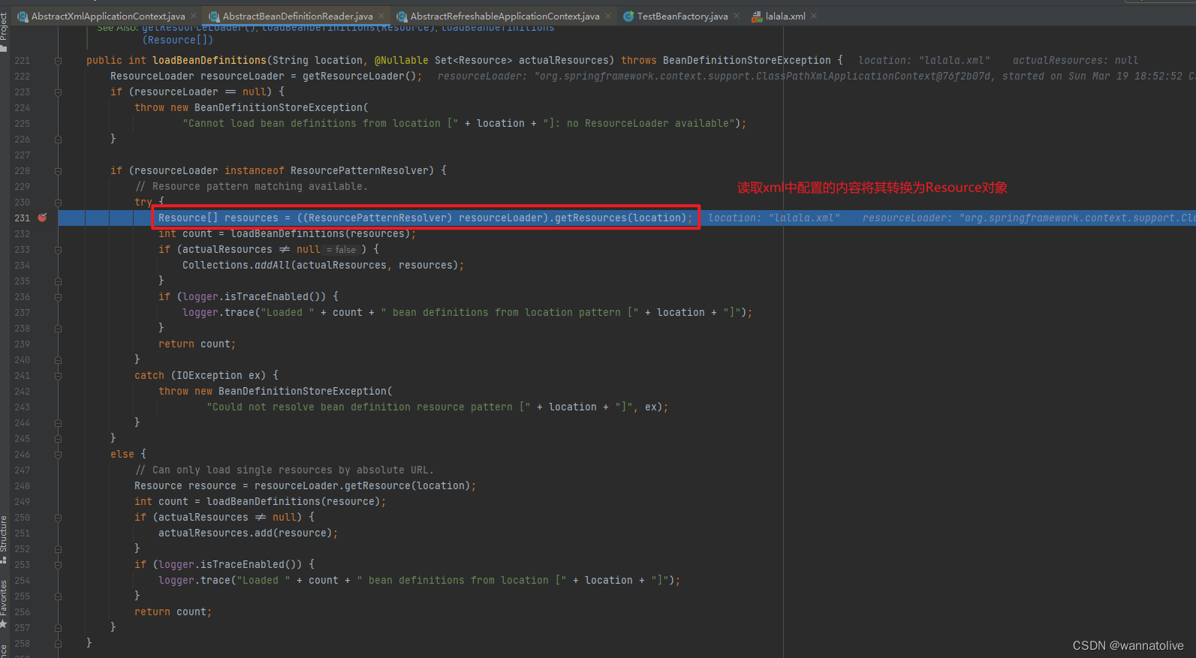Click inline '= false' debugger hint
Image resolution: width=1196 pixels, height=658 pixels.
pyautogui.click(x=342, y=250)
